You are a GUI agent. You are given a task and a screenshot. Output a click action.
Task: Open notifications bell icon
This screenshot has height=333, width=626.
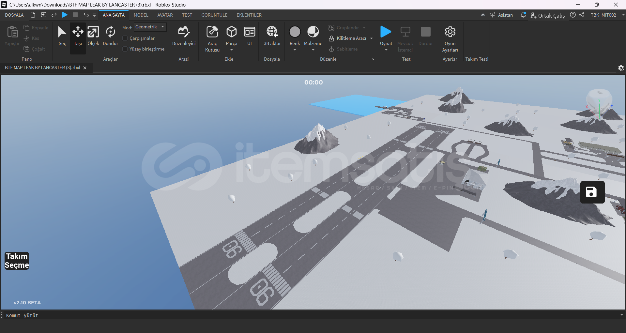click(523, 15)
